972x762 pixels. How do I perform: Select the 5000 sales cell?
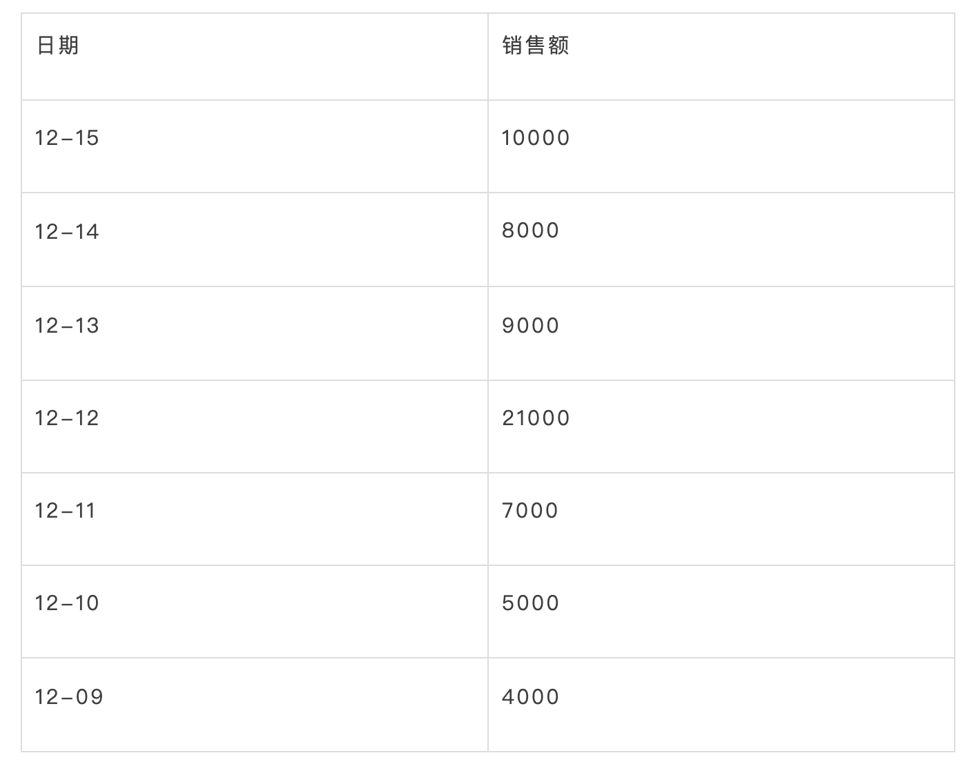[721, 612]
